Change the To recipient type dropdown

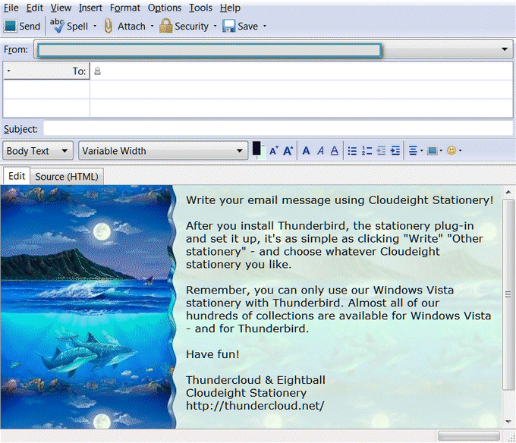coord(46,71)
